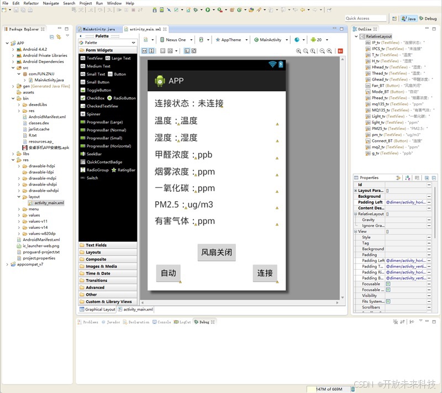The width and height of the screenshot is (442, 393).
Task: Click the ellipsis button for Id property
Action: coord(429,185)
